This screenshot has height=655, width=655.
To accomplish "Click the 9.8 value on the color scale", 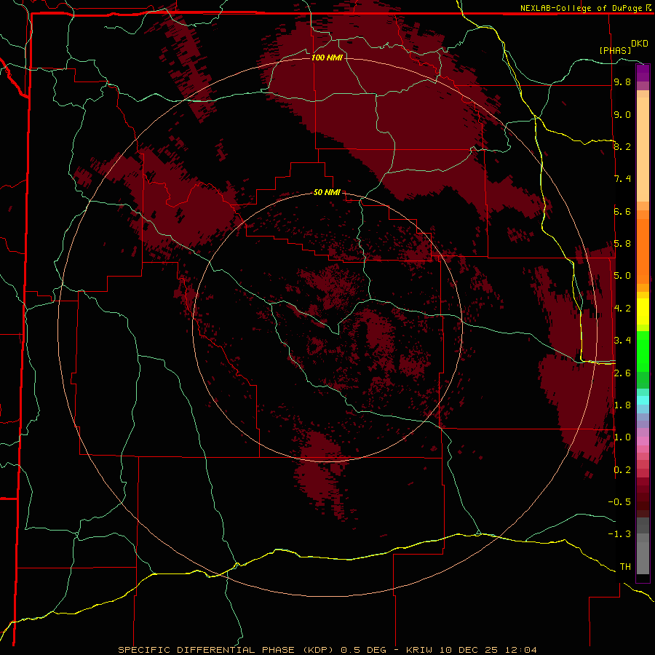I will pyautogui.click(x=622, y=82).
